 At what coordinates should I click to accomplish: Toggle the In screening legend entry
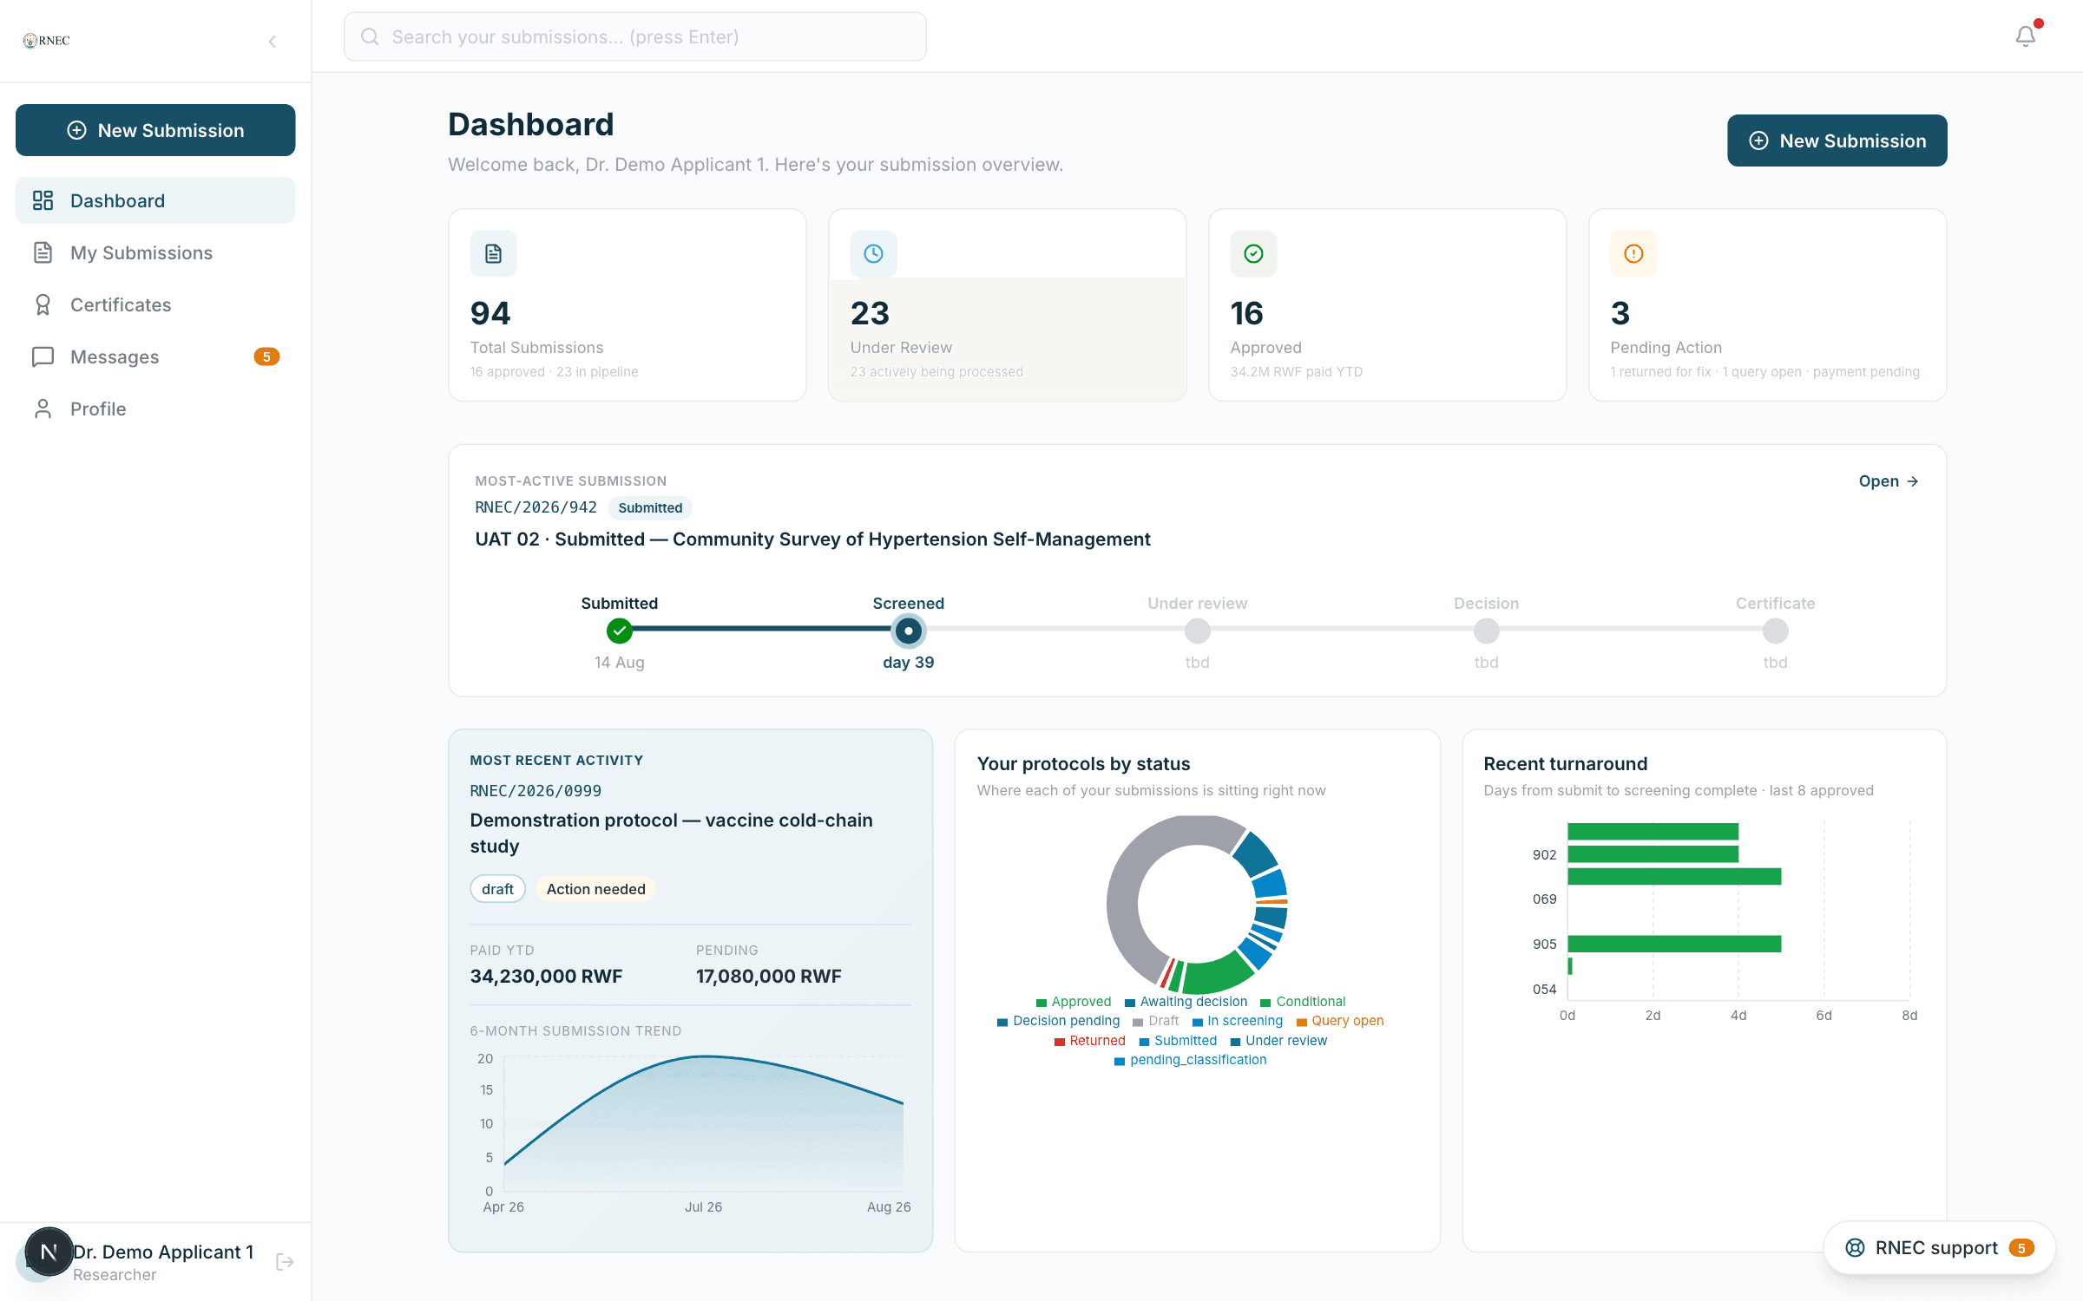1237,1020
